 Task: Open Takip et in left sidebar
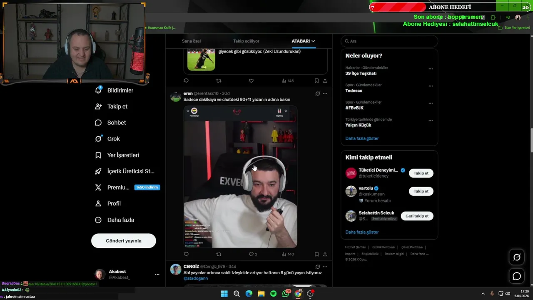click(111, 107)
